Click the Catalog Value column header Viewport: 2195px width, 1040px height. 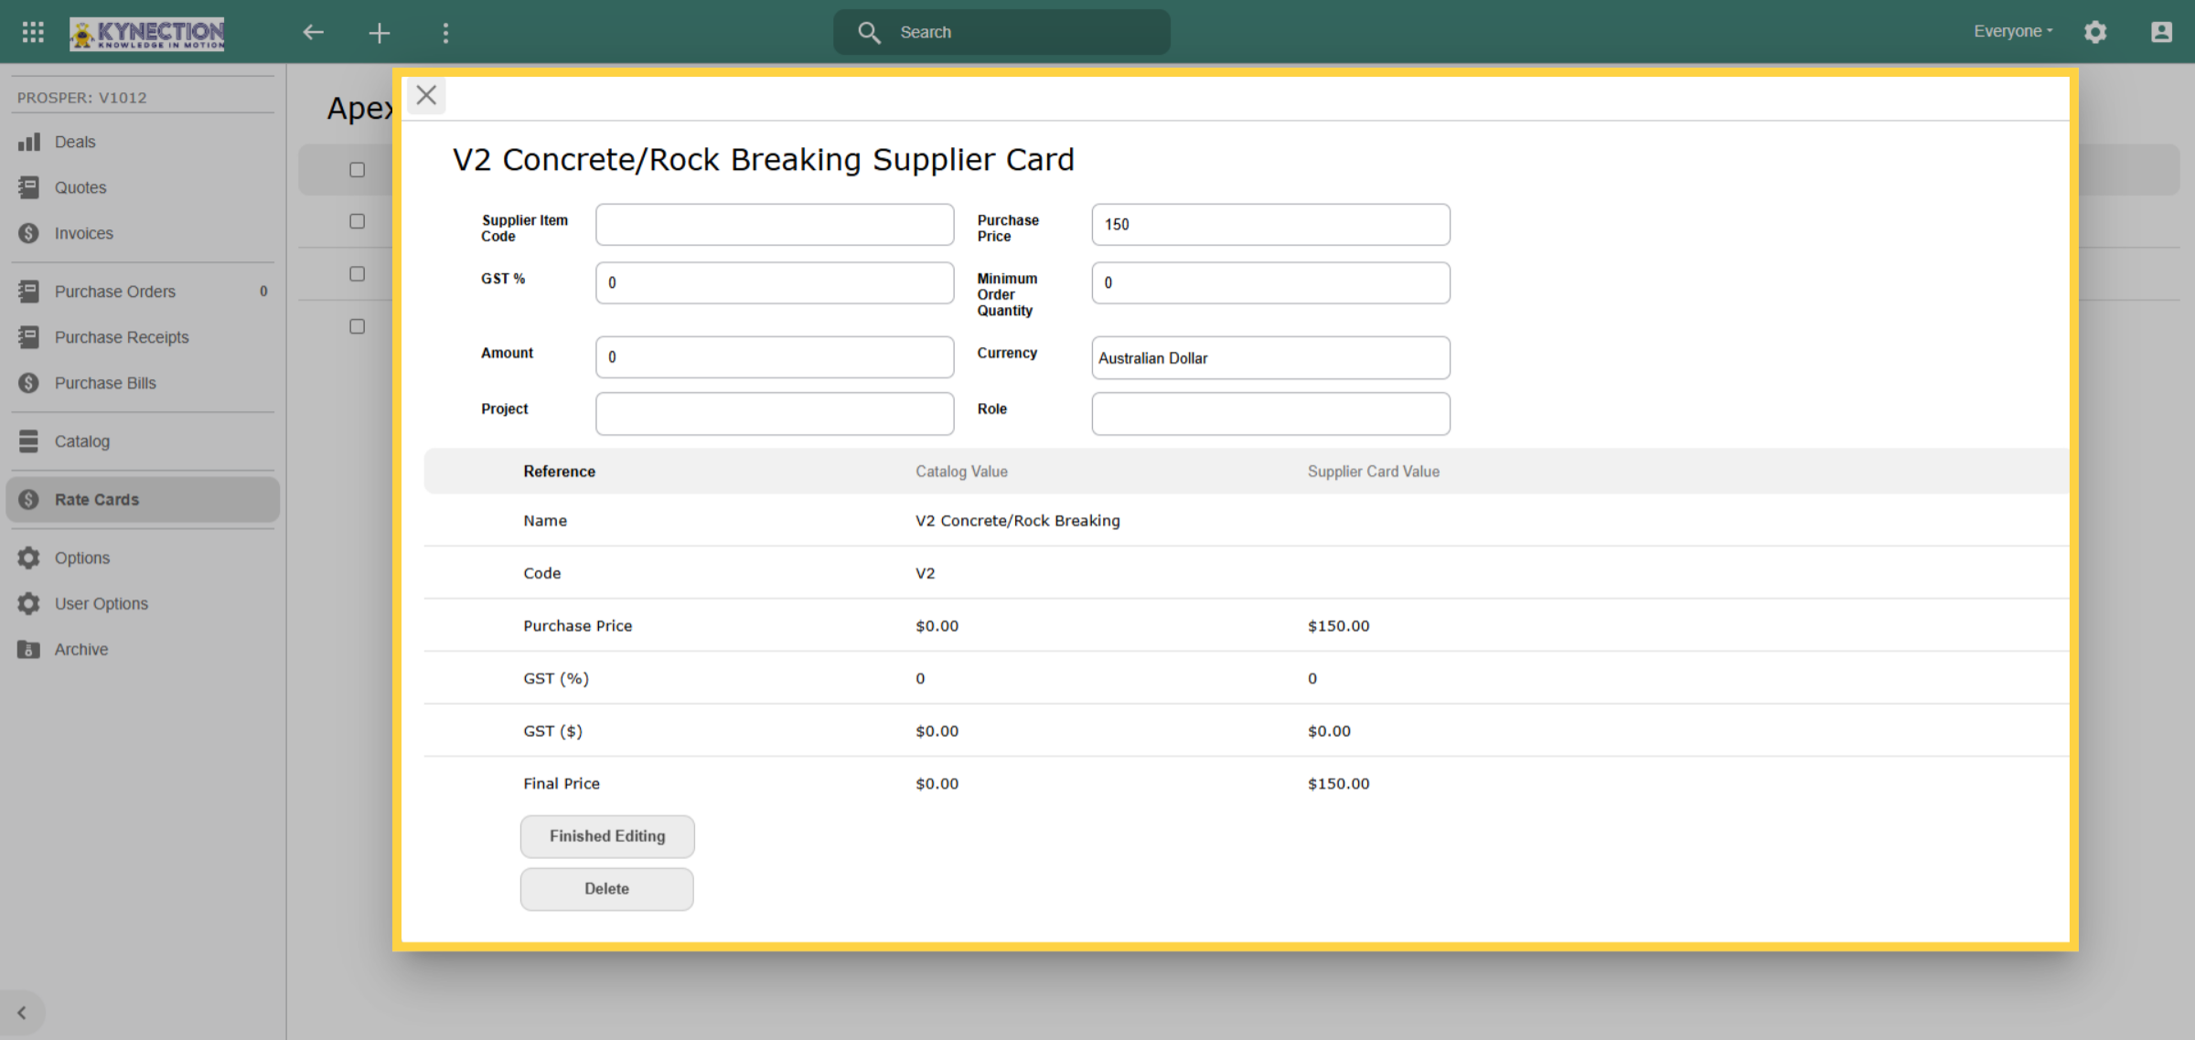click(x=961, y=472)
